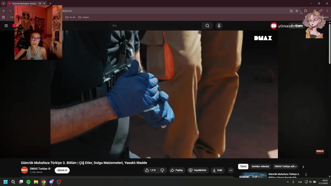Start voice search with the microphone icon

(x=219, y=26)
